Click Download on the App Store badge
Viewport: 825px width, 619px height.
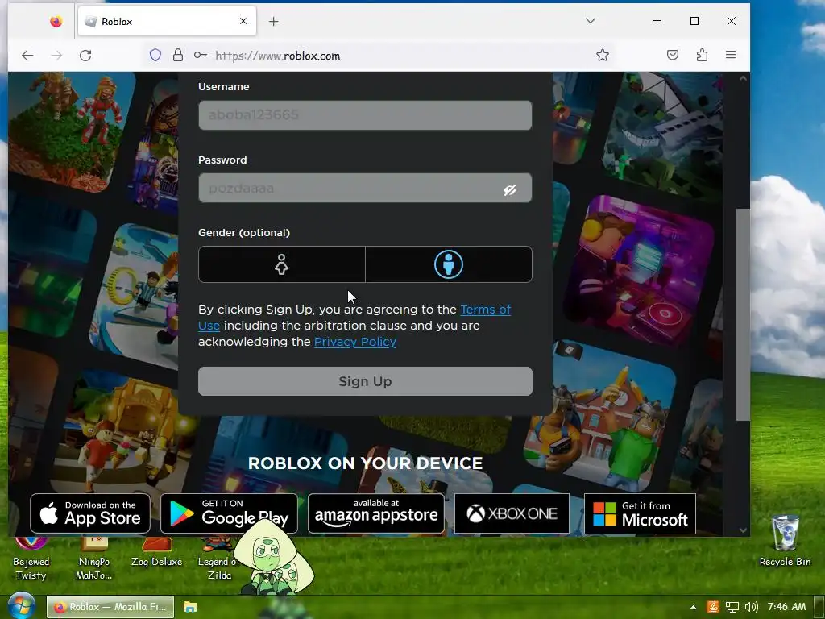(90, 513)
